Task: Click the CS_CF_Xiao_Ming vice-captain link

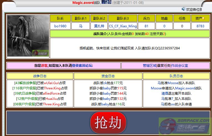Action: pyautogui.click(x=123, y=26)
